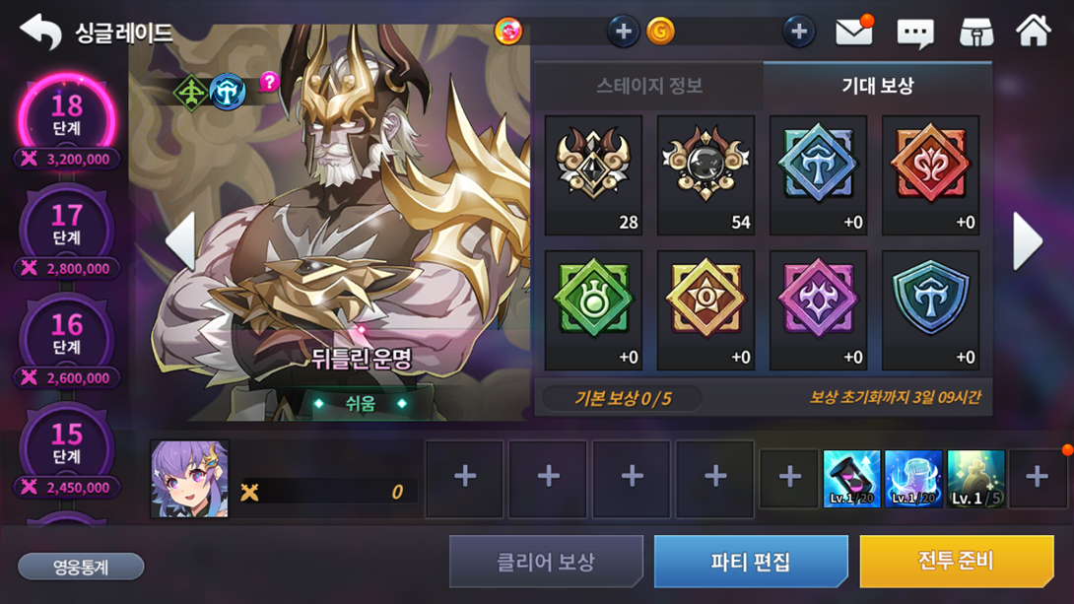Click the purple-haired hero portrait thumbnail

190,479
